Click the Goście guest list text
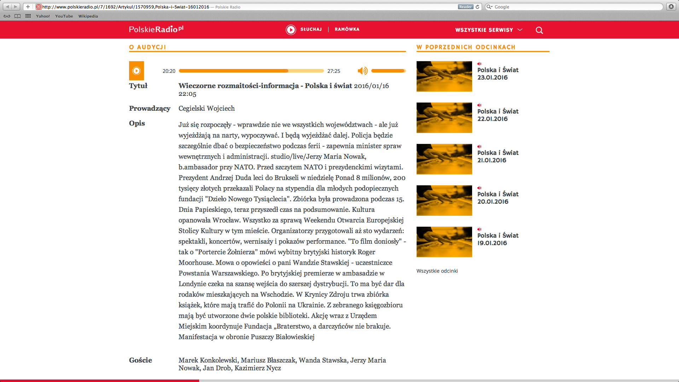The width and height of the screenshot is (679, 382). tap(282, 364)
